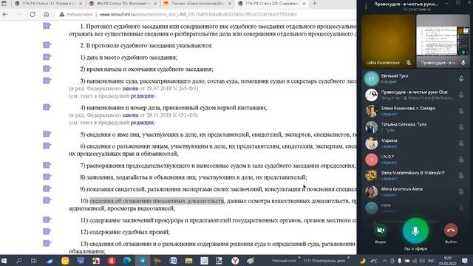Screen dimensions: 473x266
Task: Click muted mic icon in Марина's row
Action: (x=461, y=143)
